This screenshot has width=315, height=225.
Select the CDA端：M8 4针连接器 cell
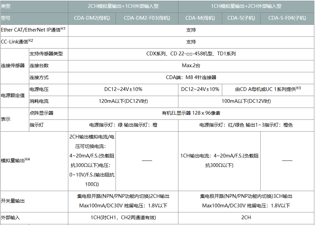(x=191, y=77)
